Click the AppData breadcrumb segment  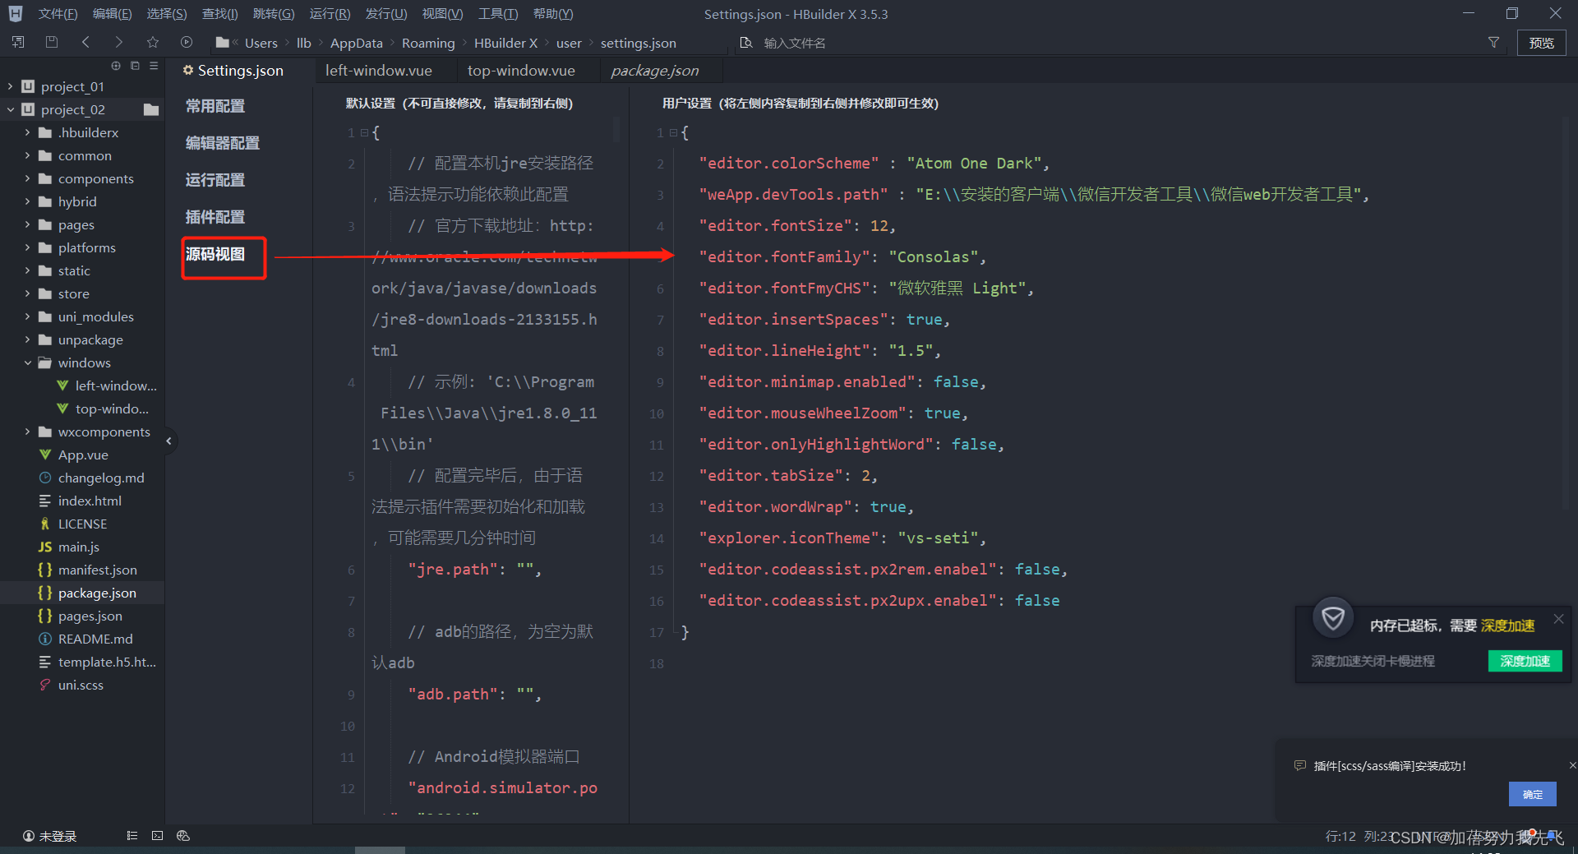(x=357, y=43)
